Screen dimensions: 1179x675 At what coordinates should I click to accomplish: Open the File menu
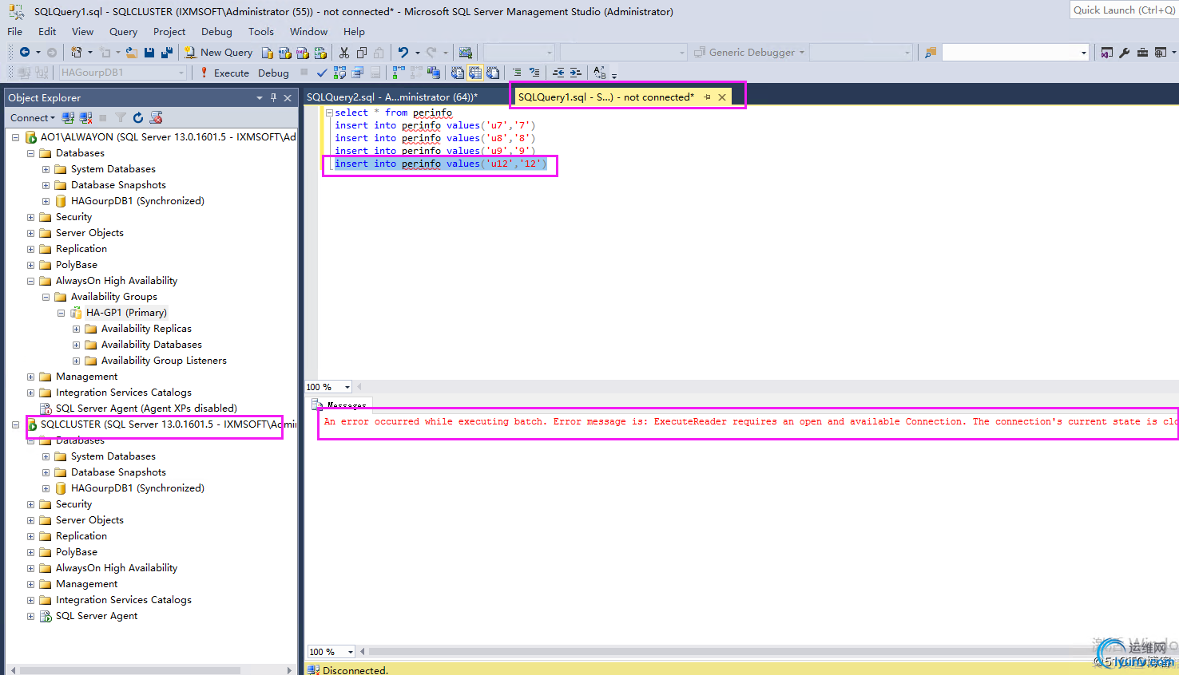click(14, 32)
